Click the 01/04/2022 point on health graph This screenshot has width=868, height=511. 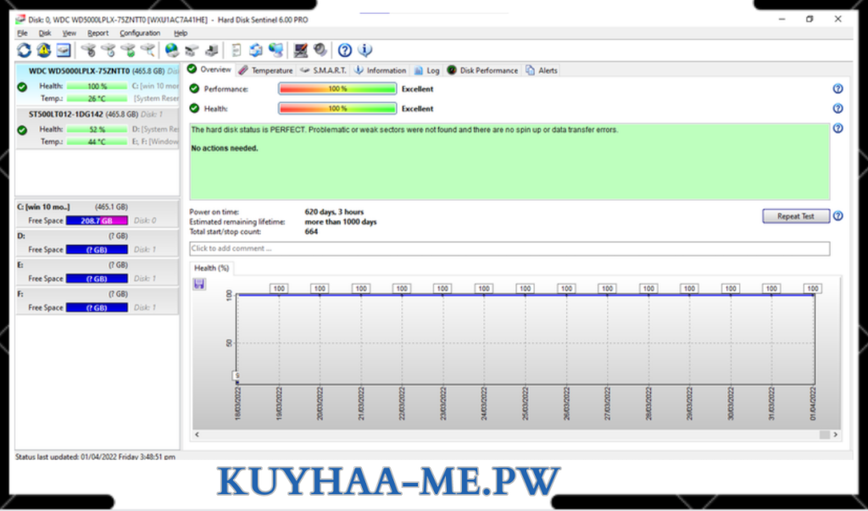pos(813,295)
